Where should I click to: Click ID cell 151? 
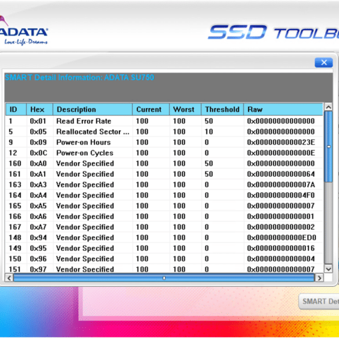[x=15, y=269]
